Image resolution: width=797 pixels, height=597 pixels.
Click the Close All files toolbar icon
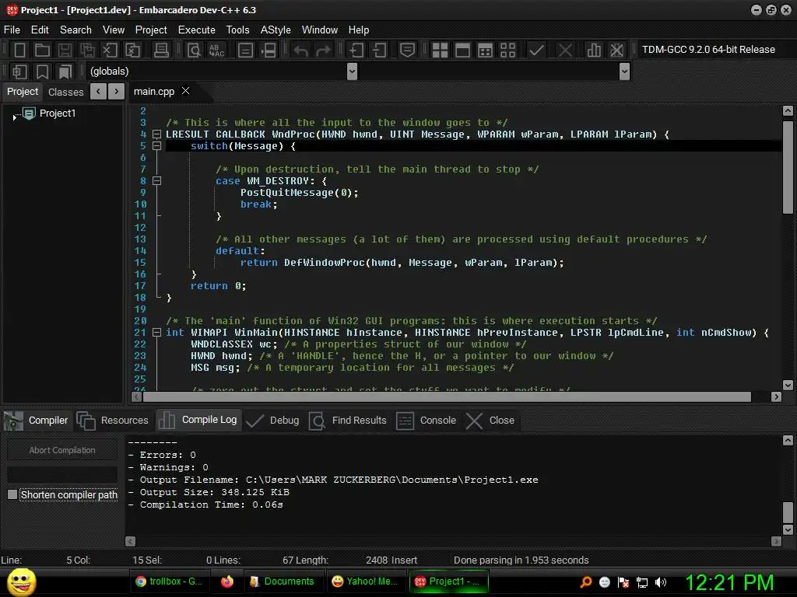tap(132, 50)
